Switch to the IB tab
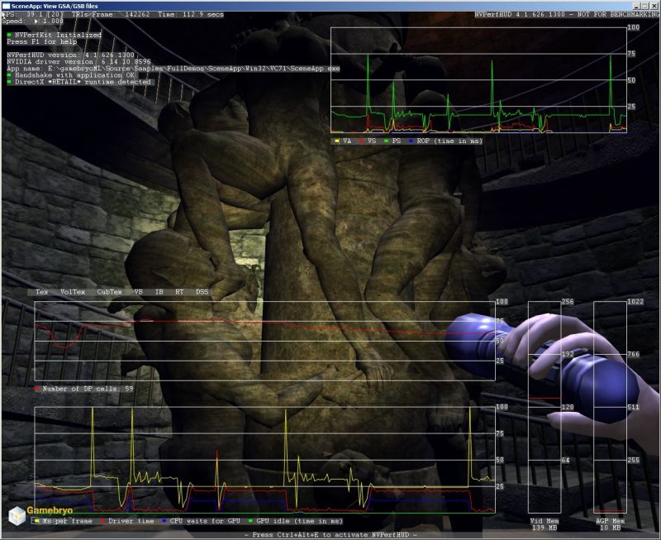The width and height of the screenshot is (661, 540). [159, 292]
